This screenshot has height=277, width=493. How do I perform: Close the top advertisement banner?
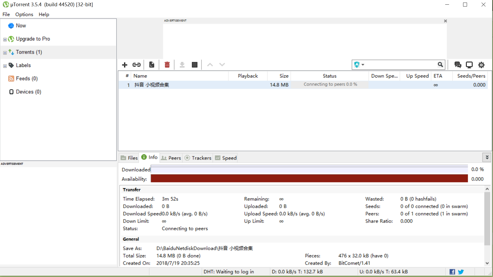tap(445, 21)
